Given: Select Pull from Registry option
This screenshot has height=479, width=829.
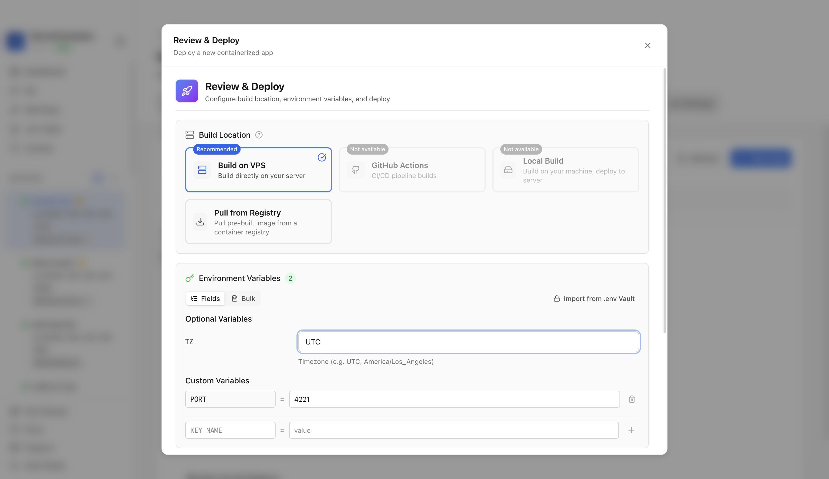Looking at the screenshot, I should (x=259, y=221).
